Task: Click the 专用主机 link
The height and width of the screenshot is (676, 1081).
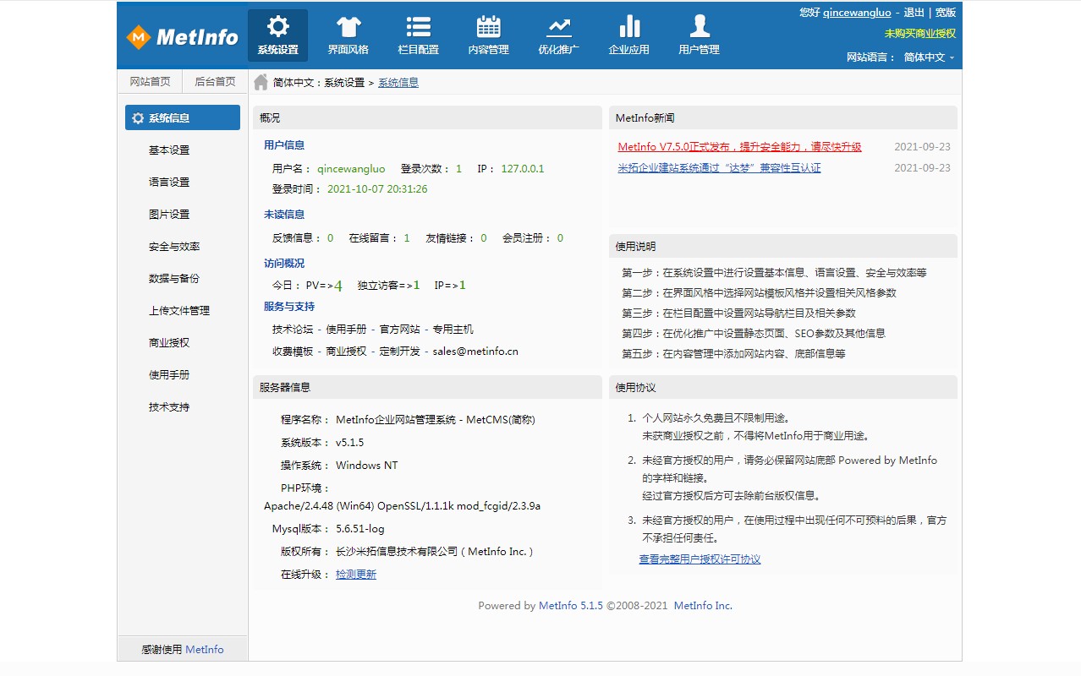Action: [453, 330]
